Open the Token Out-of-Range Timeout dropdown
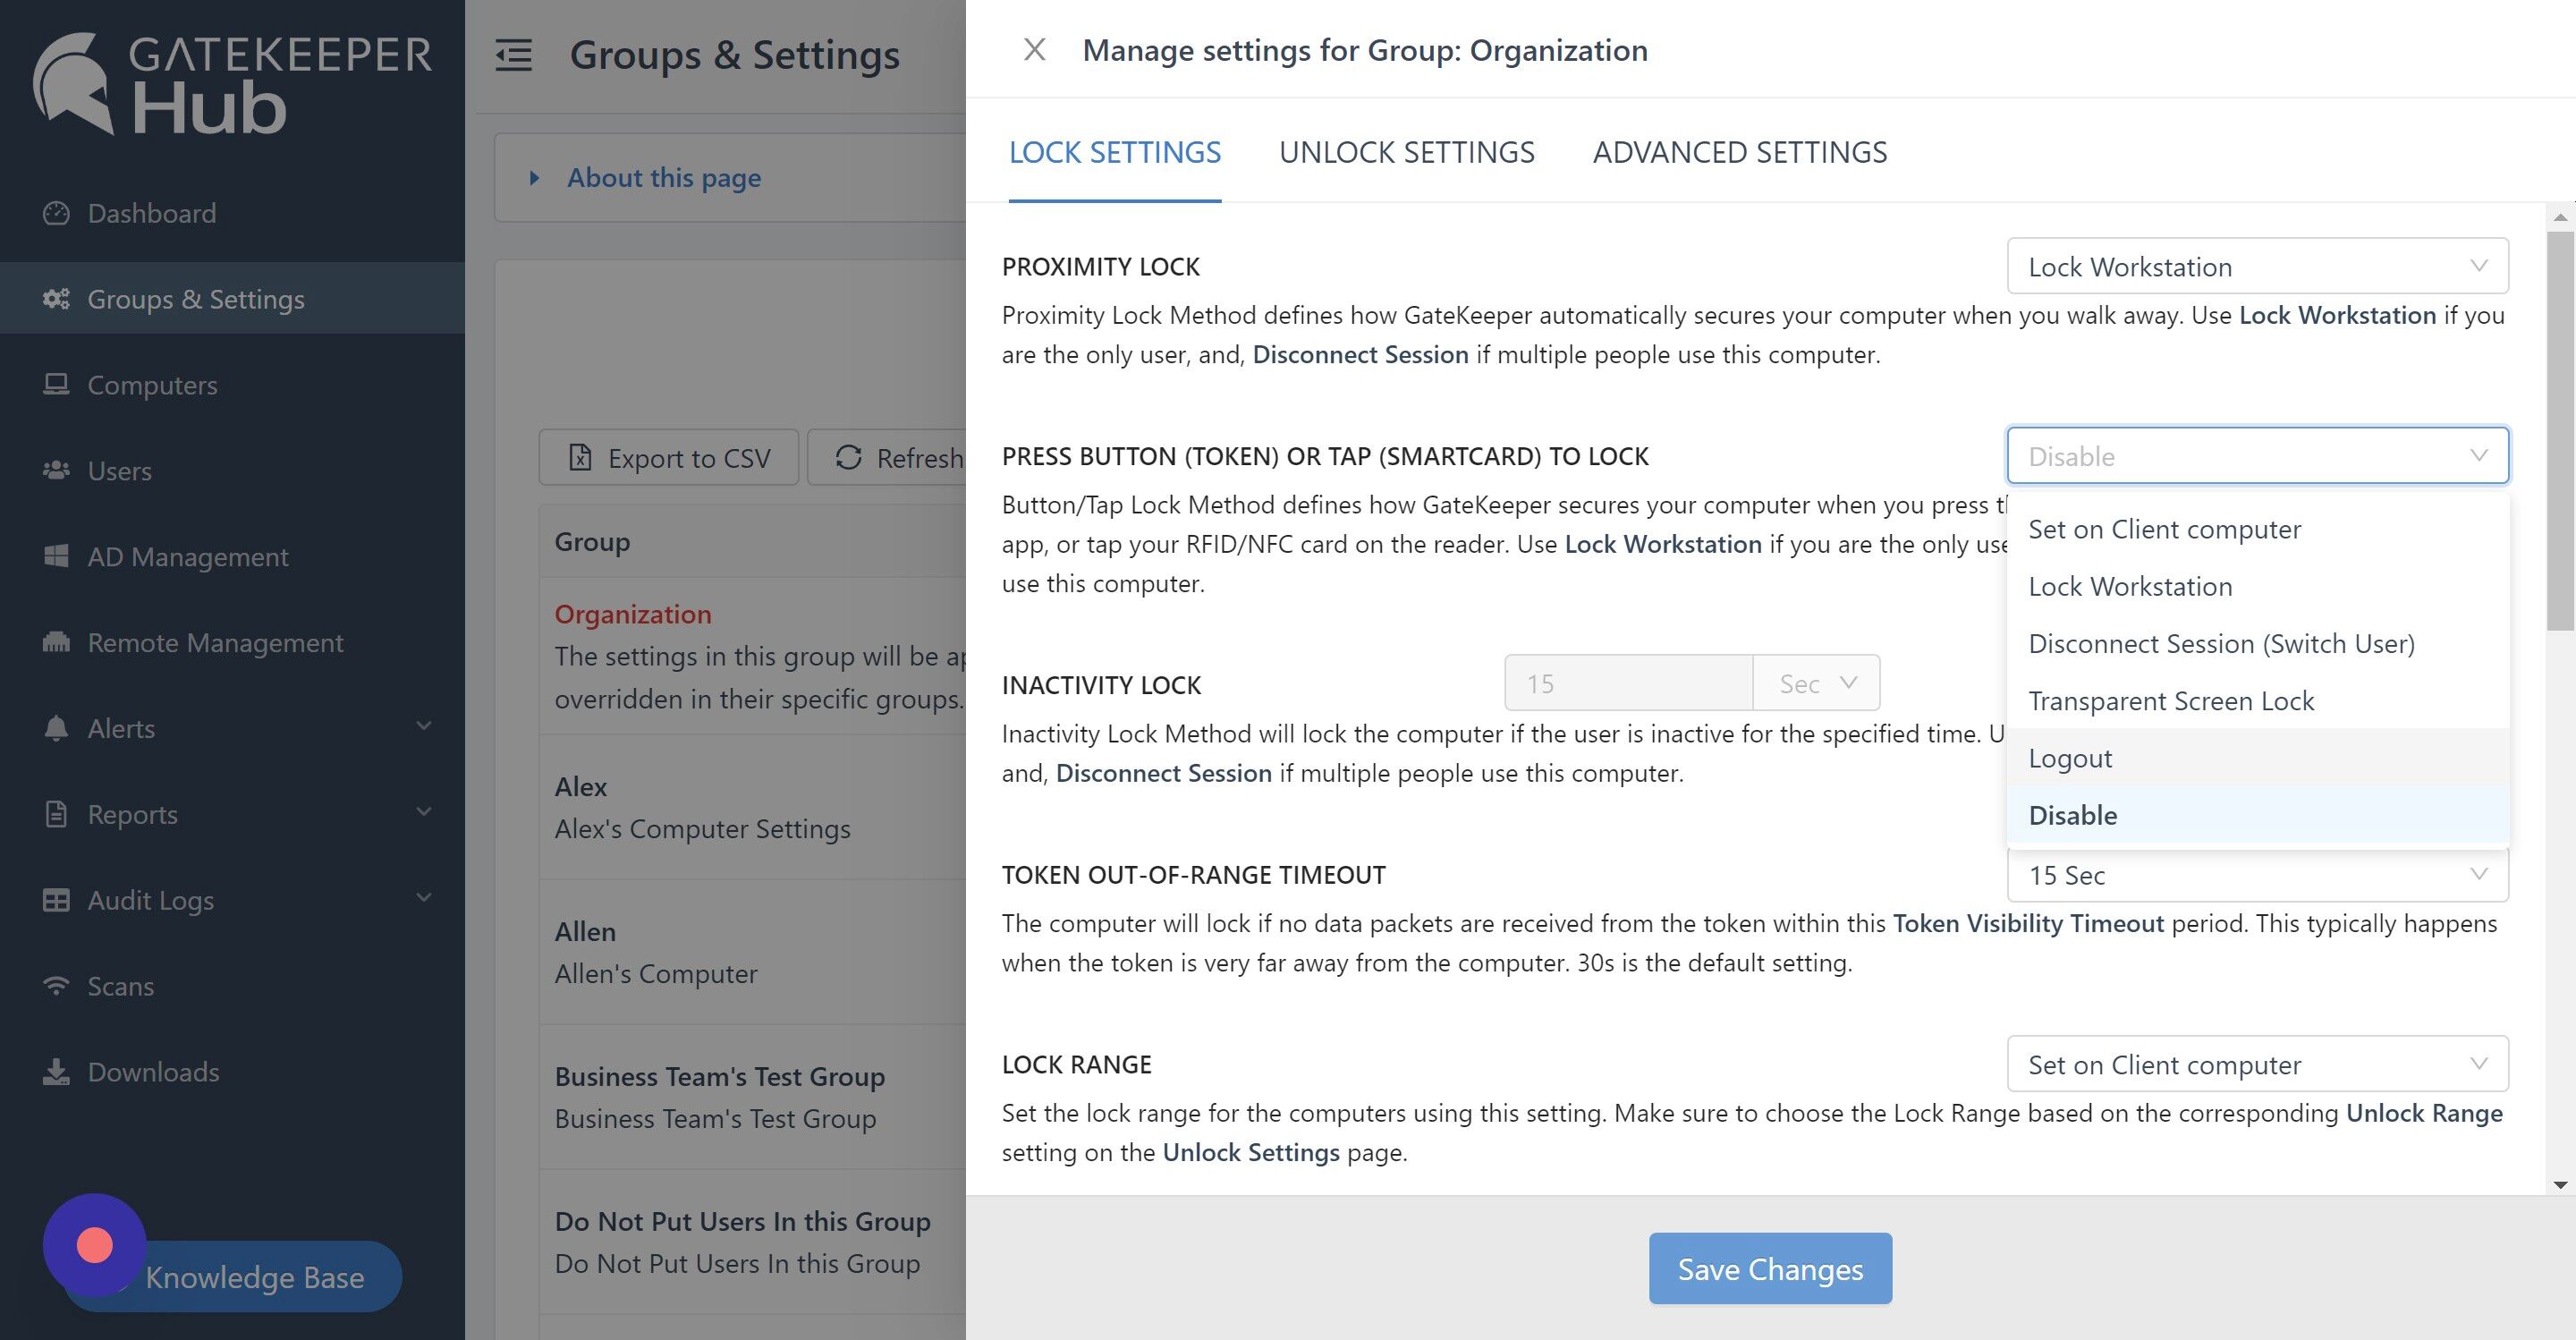Viewport: 2576px width, 1340px height. (2257, 875)
